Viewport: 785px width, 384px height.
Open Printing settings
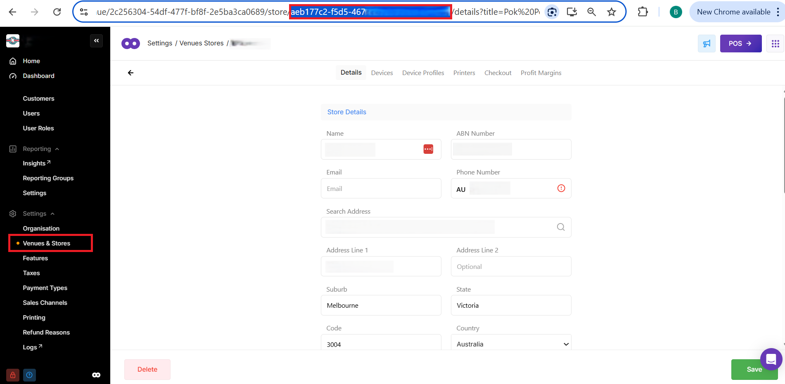tap(34, 318)
